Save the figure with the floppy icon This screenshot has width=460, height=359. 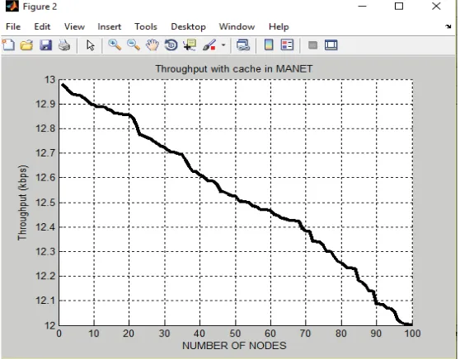45,45
